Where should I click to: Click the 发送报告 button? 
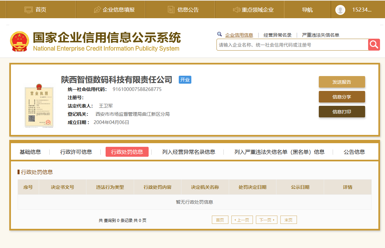(x=342, y=82)
